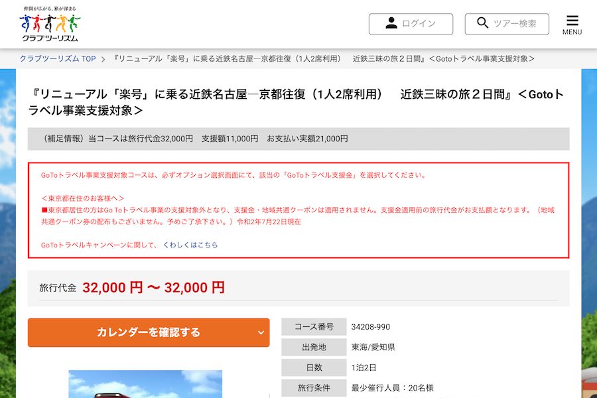Click the train photo thumbnail
Screen dimensions: 597x398
(145, 384)
